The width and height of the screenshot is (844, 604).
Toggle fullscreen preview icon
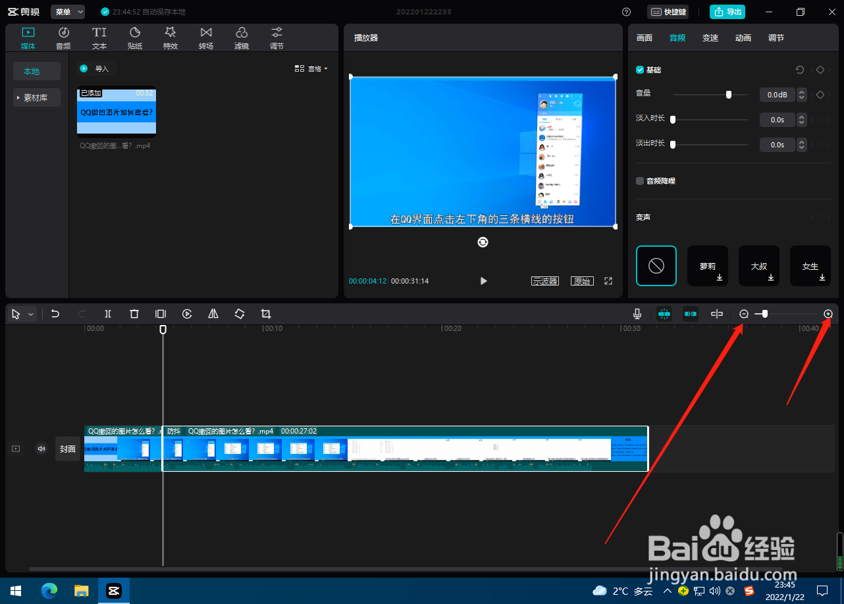(x=608, y=281)
